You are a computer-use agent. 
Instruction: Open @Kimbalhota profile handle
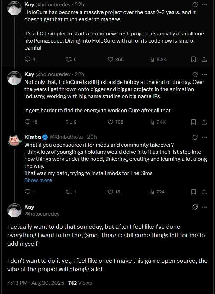(x=66, y=137)
